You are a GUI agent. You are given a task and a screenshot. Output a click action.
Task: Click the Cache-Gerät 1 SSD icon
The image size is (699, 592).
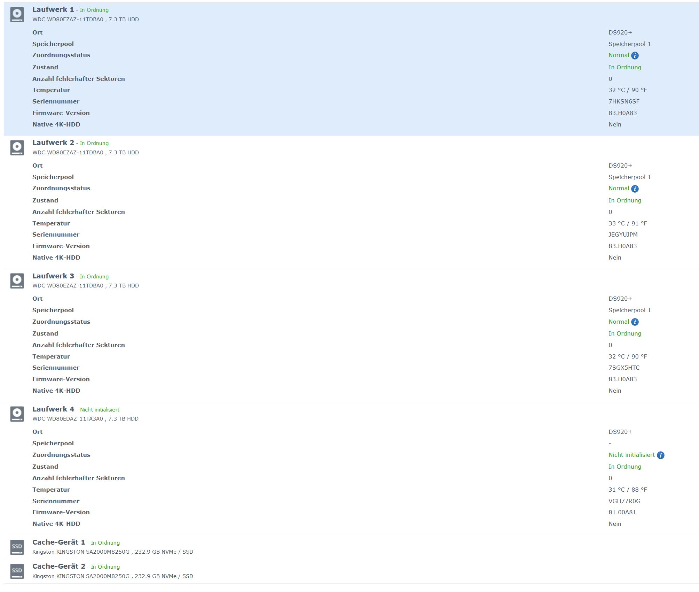(x=17, y=546)
